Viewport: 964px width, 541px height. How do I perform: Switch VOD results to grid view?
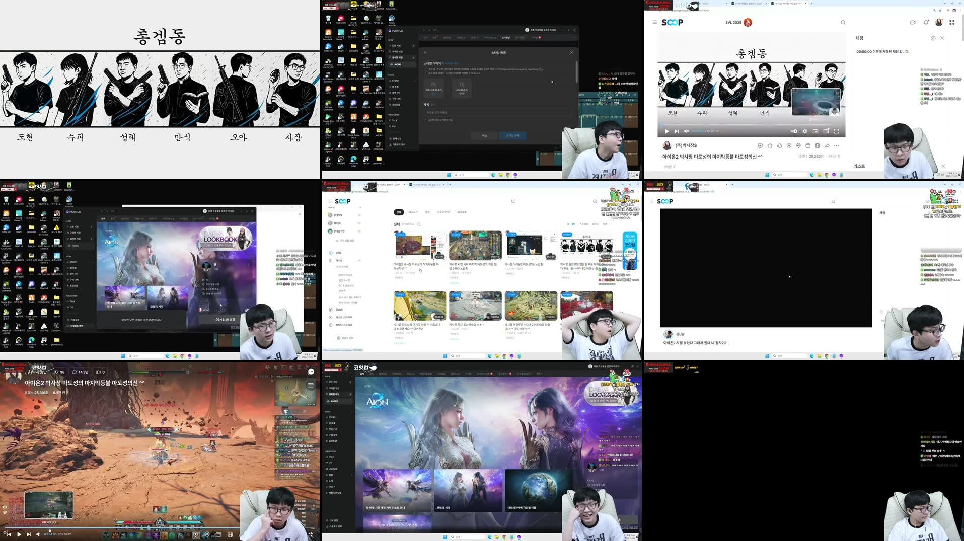click(x=572, y=224)
